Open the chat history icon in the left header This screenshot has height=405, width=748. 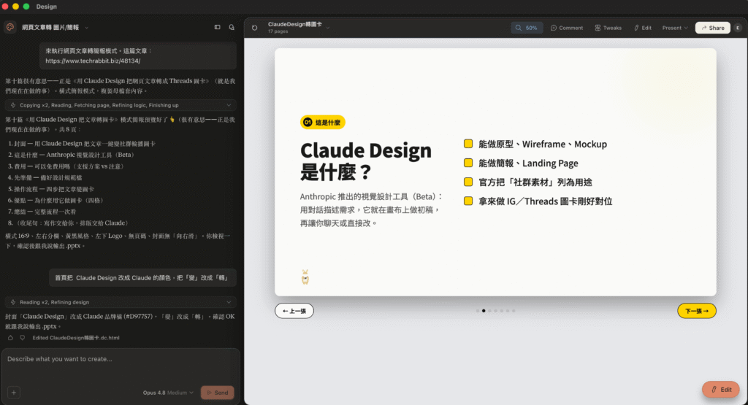232,27
